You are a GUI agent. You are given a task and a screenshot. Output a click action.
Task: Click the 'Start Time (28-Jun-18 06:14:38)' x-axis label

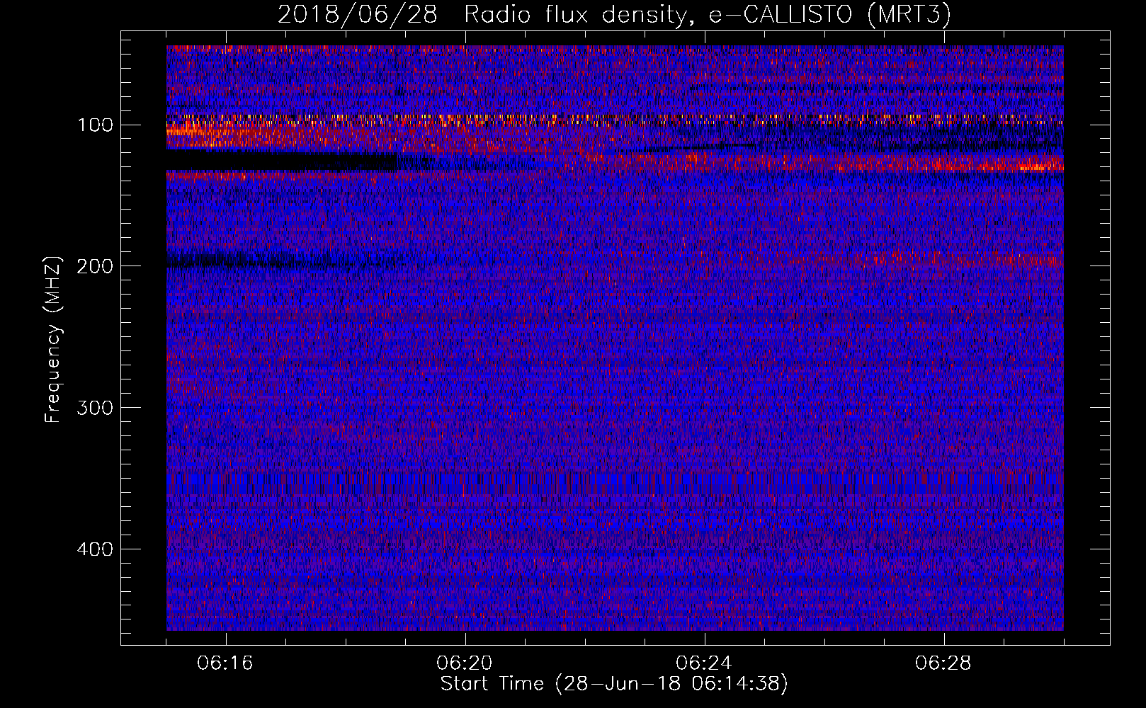click(x=614, y=684)
